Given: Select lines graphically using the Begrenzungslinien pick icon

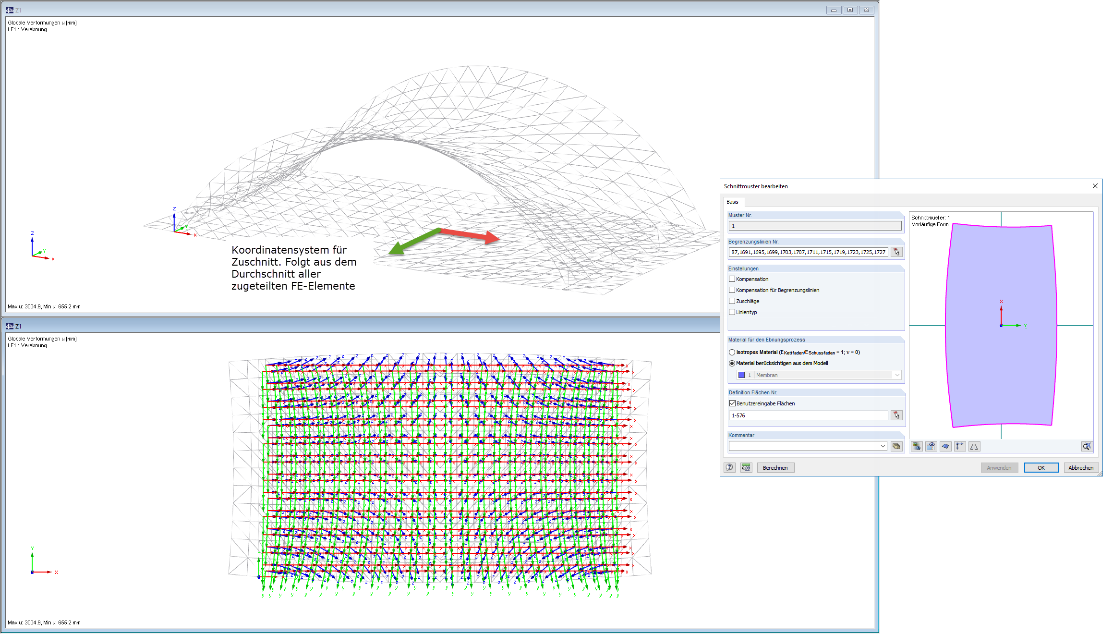Looking at the screenshot, I should coord(896,252).
